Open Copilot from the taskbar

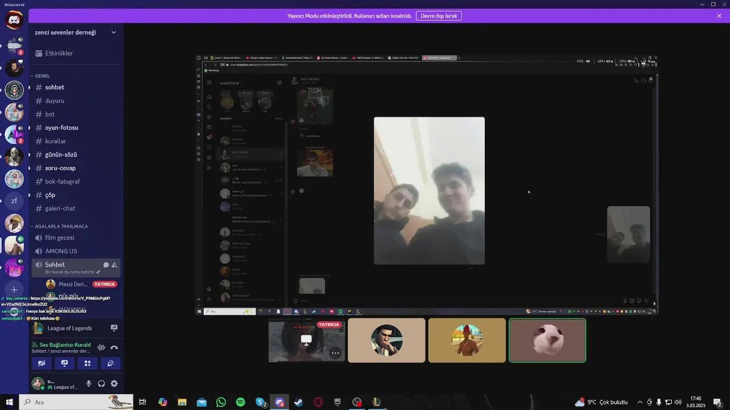coord(163,402)
